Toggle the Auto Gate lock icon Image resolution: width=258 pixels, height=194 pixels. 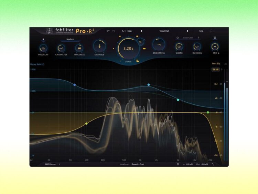[198, 38]
